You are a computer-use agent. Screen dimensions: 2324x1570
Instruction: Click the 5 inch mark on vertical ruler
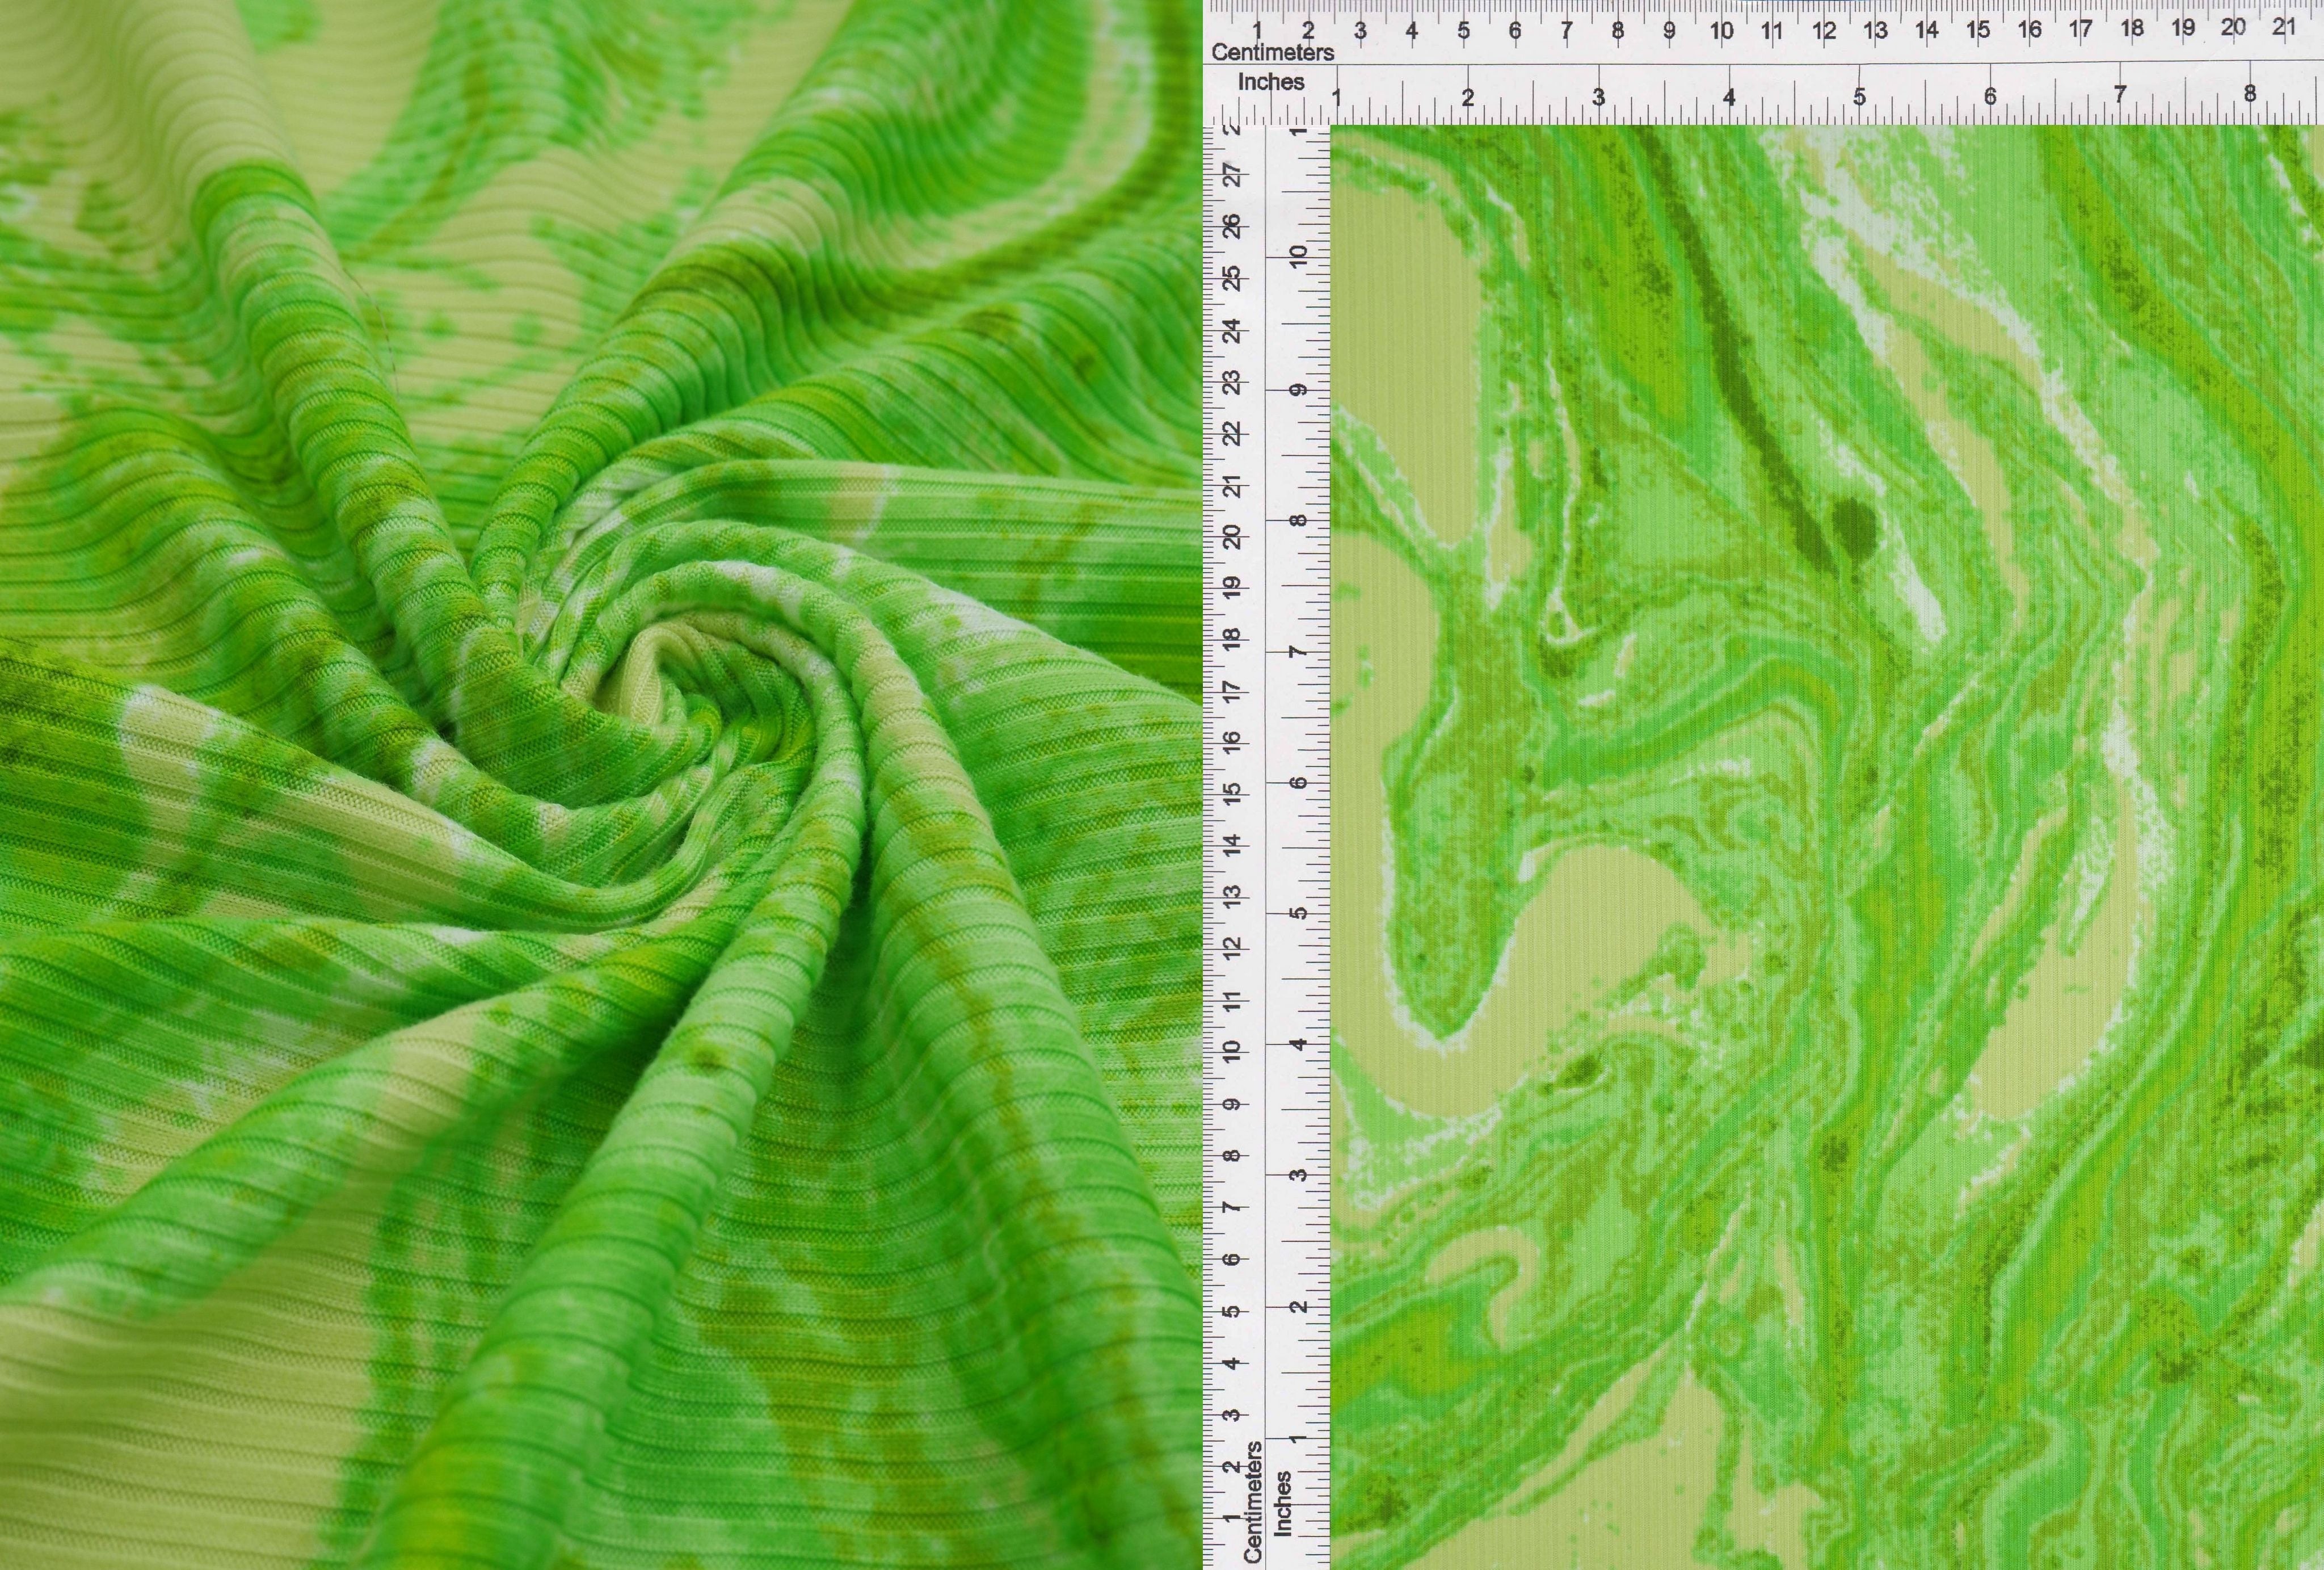coord(1298,913)
